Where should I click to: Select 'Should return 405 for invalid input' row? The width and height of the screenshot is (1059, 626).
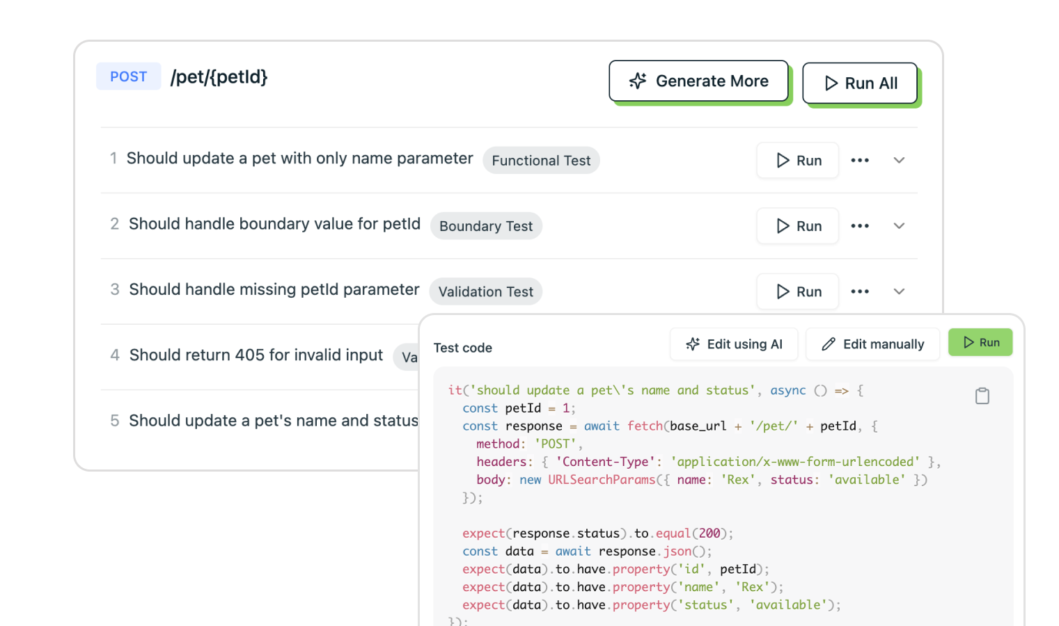coord(256,355)
